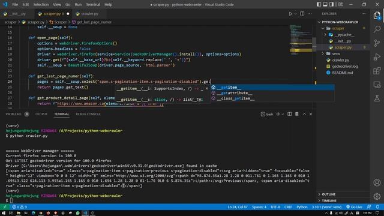The width and height of the screenshot is (384, 216).
Task: Open the Search view in activity bar
Action: click(x=377, y=29)
